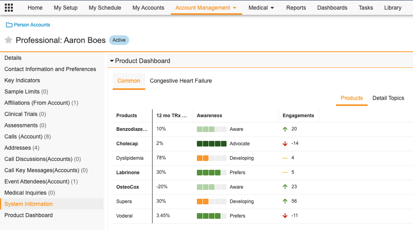Screen dimensions: 413x230
Task: Click green up arrow in Supera row
Action: click(285, 202)
